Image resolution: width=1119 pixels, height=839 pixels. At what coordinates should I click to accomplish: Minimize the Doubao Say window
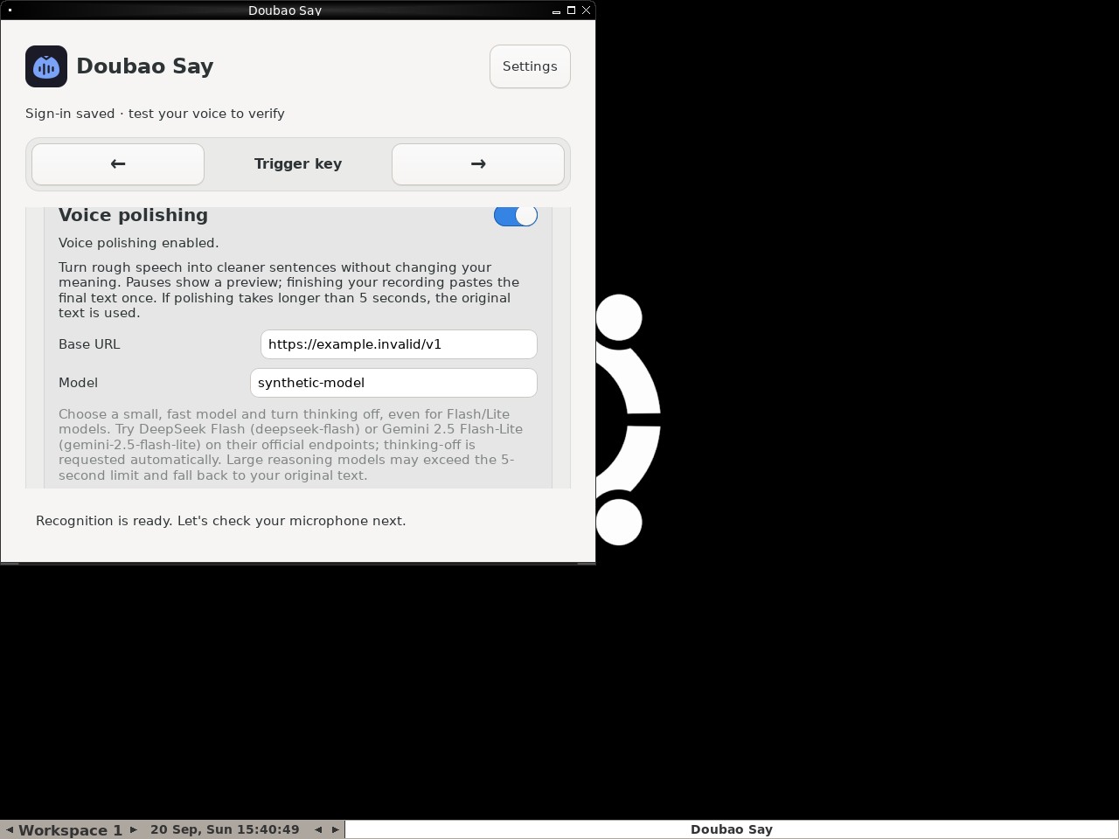click(556, 10)
